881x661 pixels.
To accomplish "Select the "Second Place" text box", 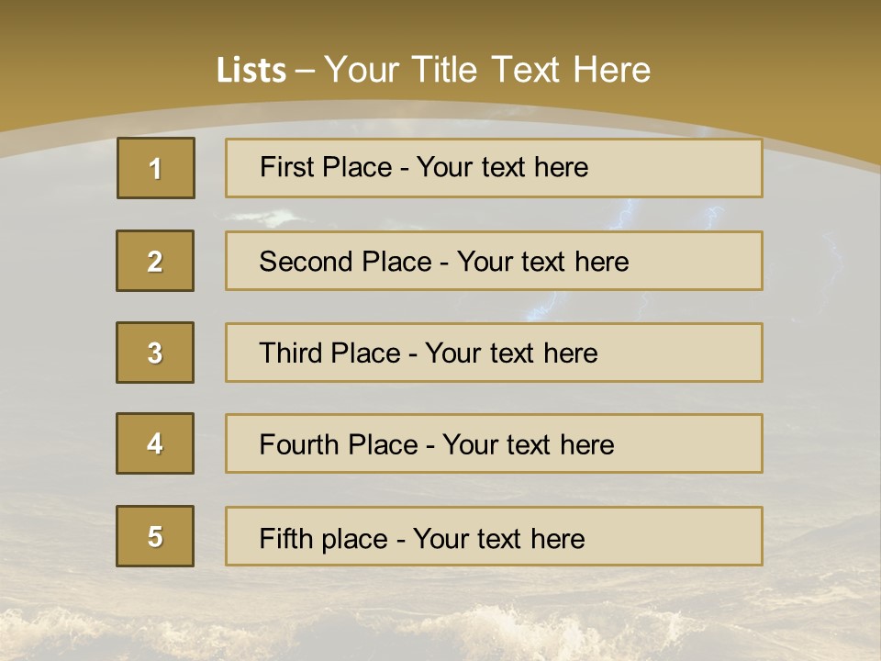I will click(494, 261).
